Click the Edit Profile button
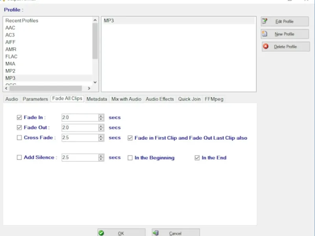 [285, 21]
